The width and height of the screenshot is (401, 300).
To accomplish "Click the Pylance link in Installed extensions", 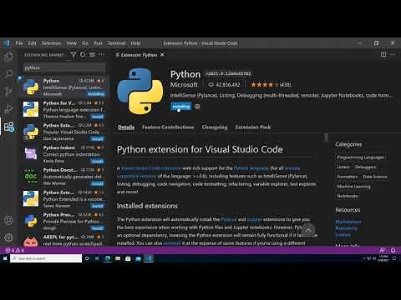I will (228, 219).
